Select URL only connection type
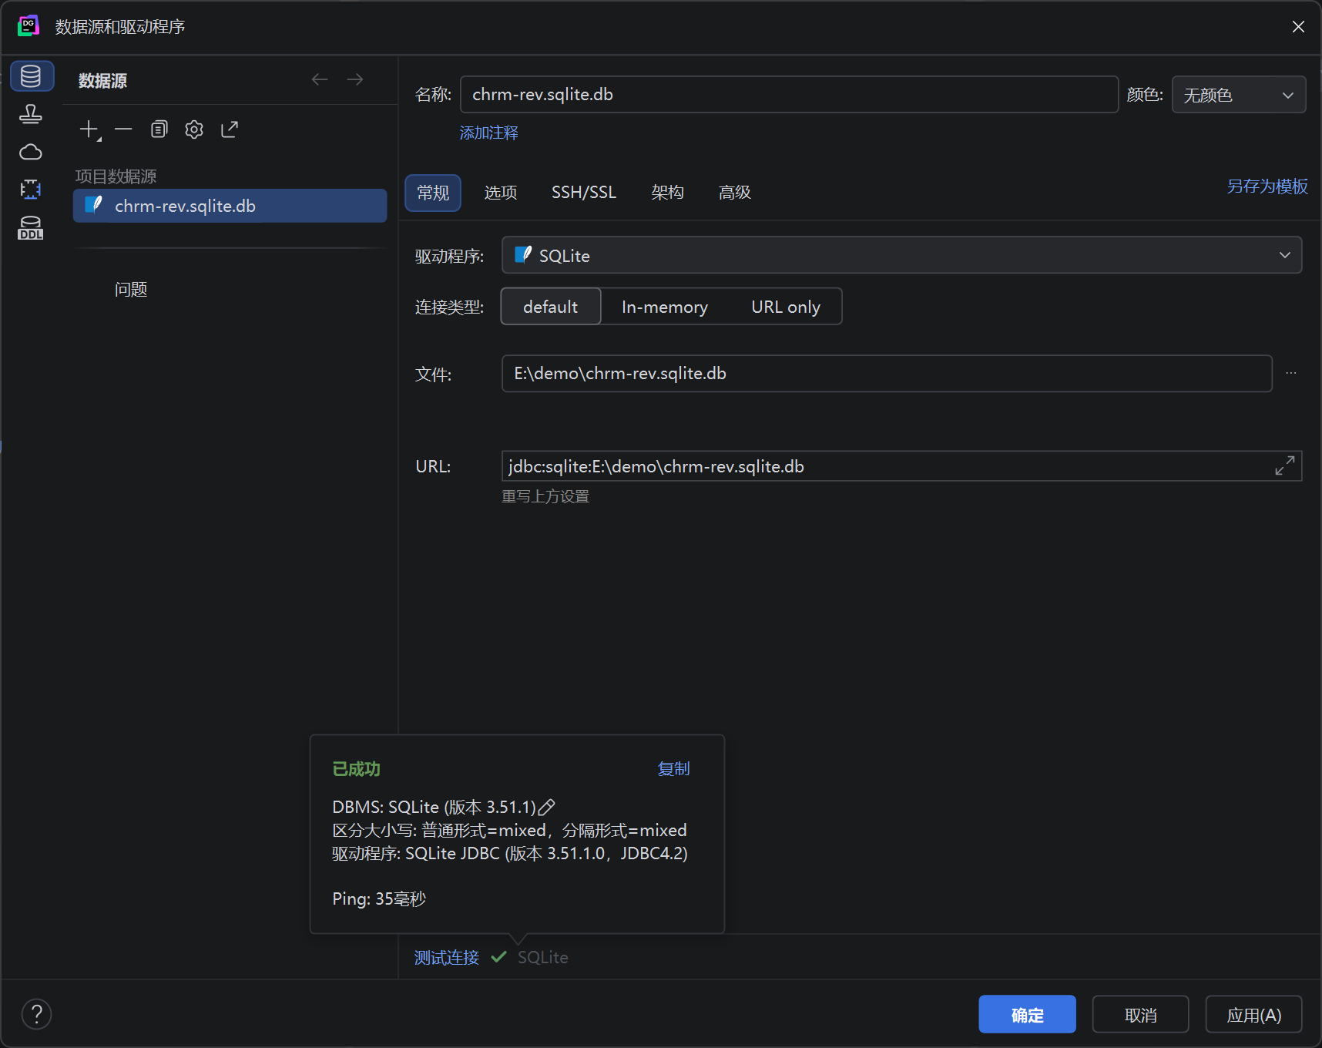Viewport: 1322px width, 1048px height. [786, 307]
